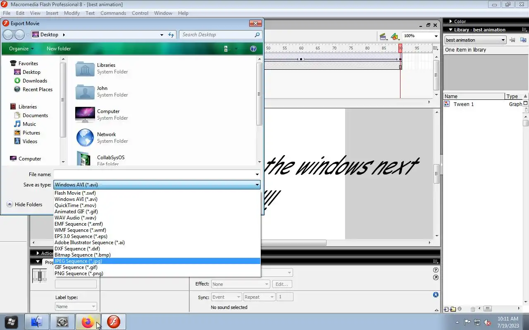The width and height of the screenshot is (529, 330).
Task: Collapse the Save as type dropdown
Action: coord(257,185)
